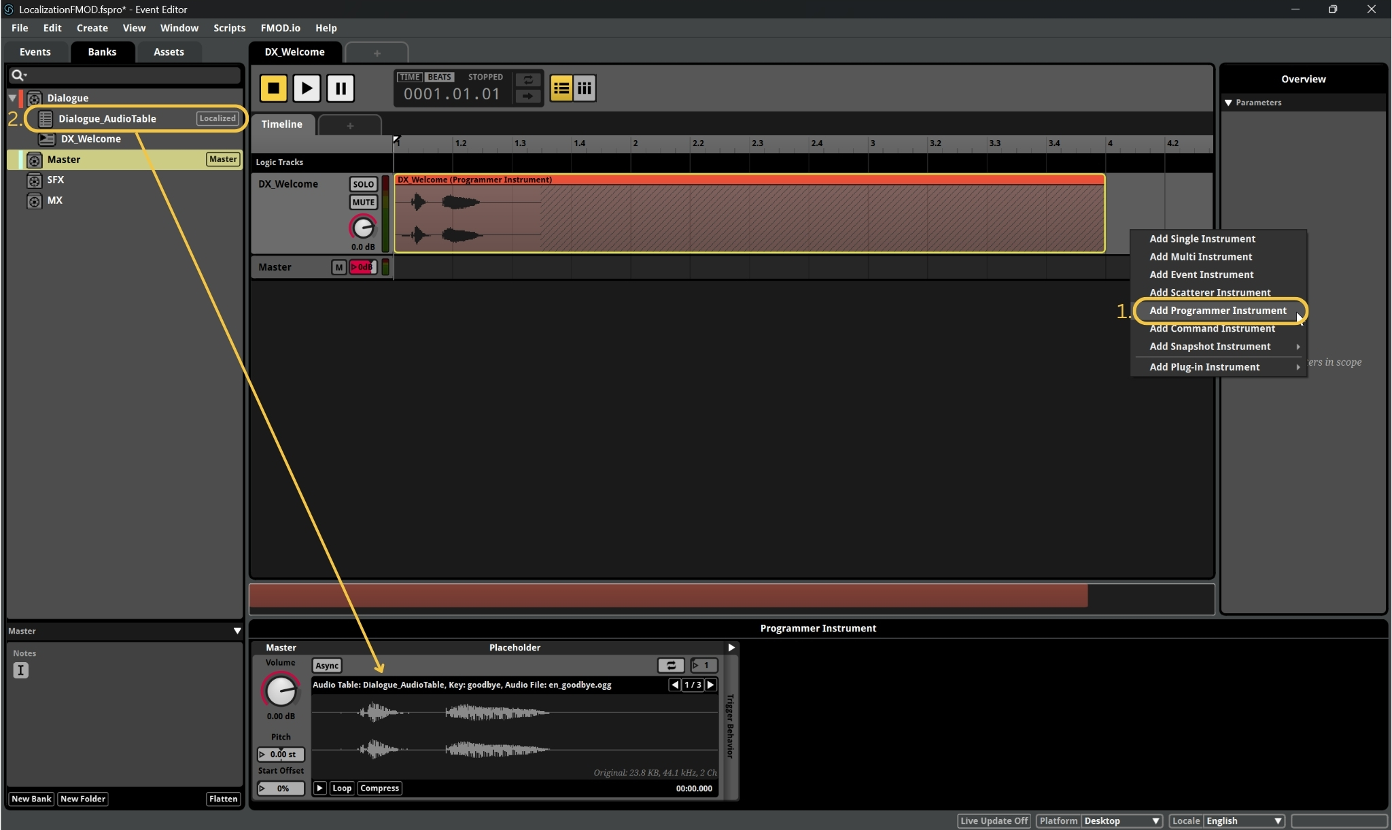Expand the Trigger Behavior drawer
The width and height of the screenshot is (1392, 830).
(x=730, y=726)
